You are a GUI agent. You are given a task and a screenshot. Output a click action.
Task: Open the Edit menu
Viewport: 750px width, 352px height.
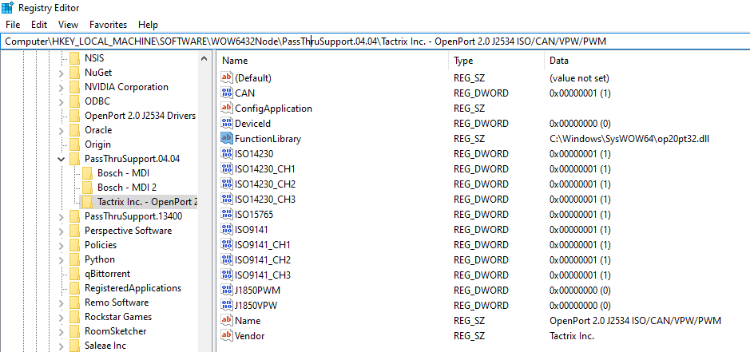click(39, 25)
